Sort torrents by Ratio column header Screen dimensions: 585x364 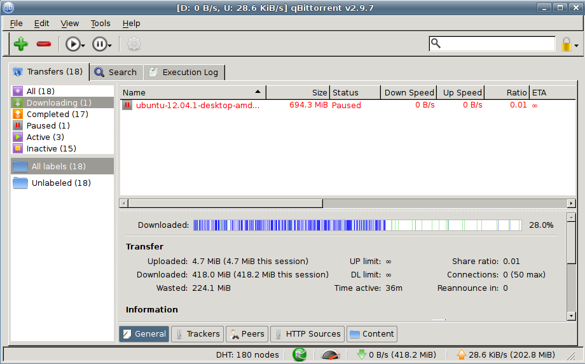pos(507,92)
